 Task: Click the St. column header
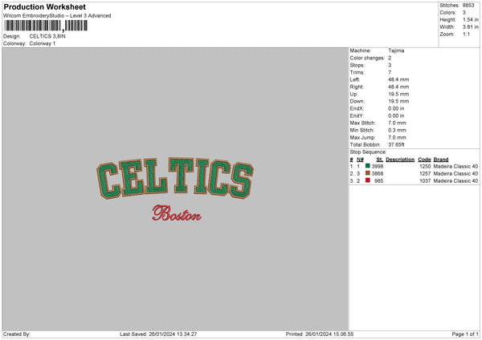tap(380, 160)
